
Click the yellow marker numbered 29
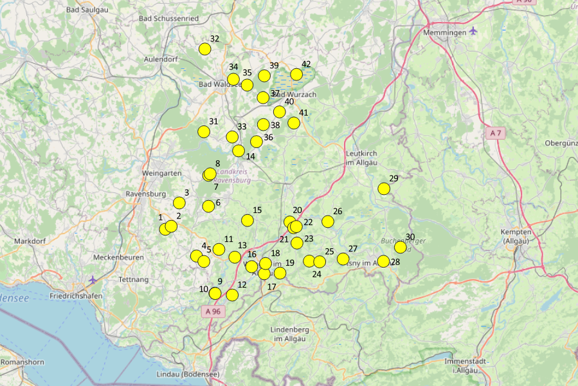(x=384, y=188)
